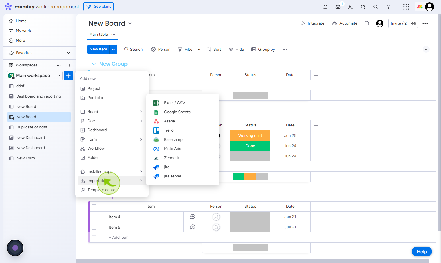
Task: Open the New item dropdown arrow
Action: 114,49
